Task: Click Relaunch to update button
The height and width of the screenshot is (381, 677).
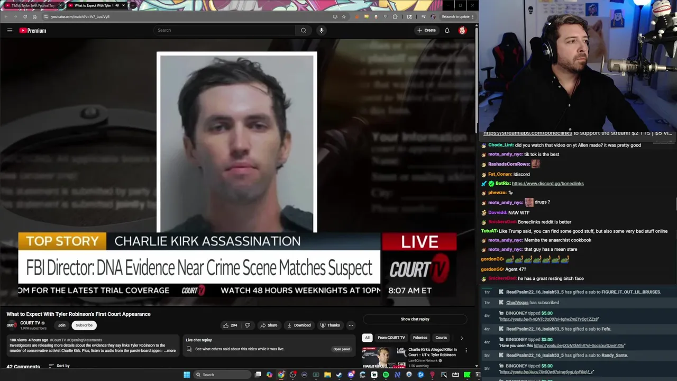Action: [455, 16]
